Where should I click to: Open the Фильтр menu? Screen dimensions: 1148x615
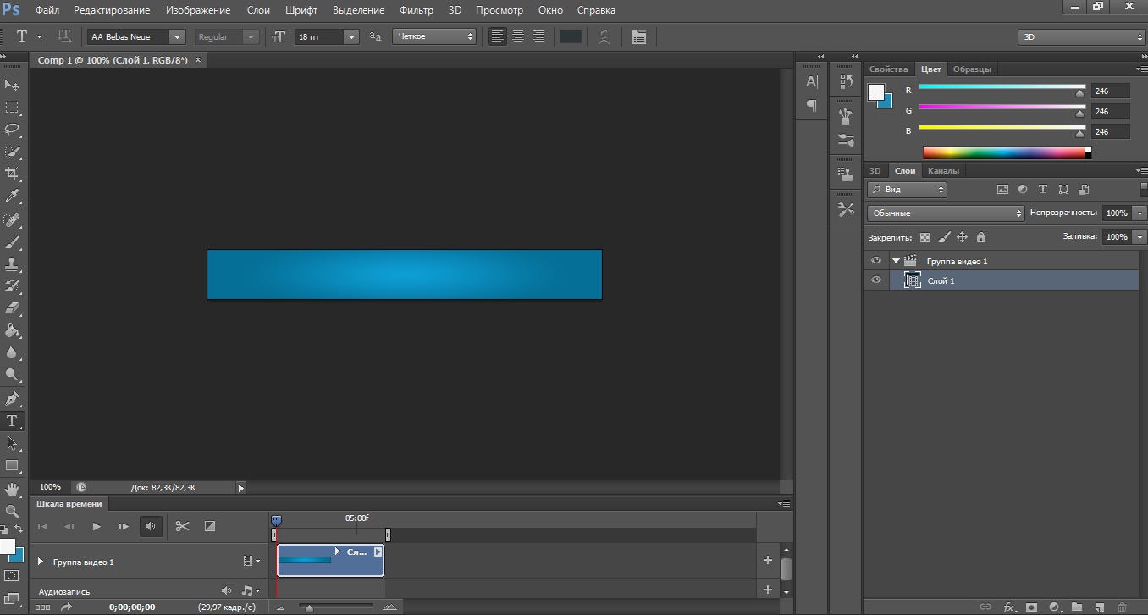pyautogui.click(x=417, y=10)
